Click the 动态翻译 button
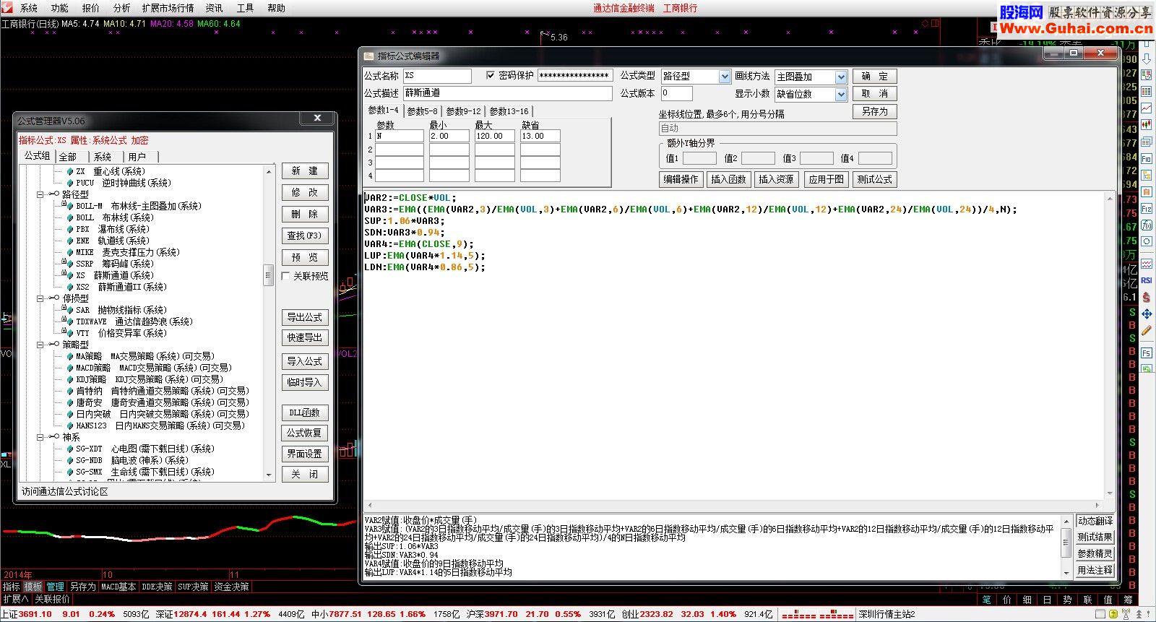1156x622 pixels. [1095, 521]
